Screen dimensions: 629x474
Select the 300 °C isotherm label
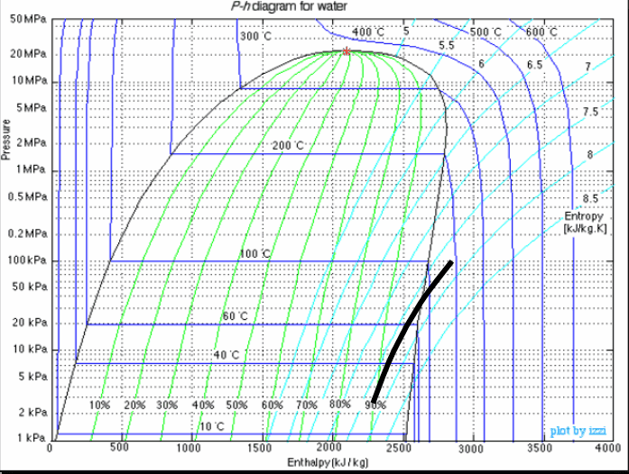pyautogui.click(x=256, y=37)
